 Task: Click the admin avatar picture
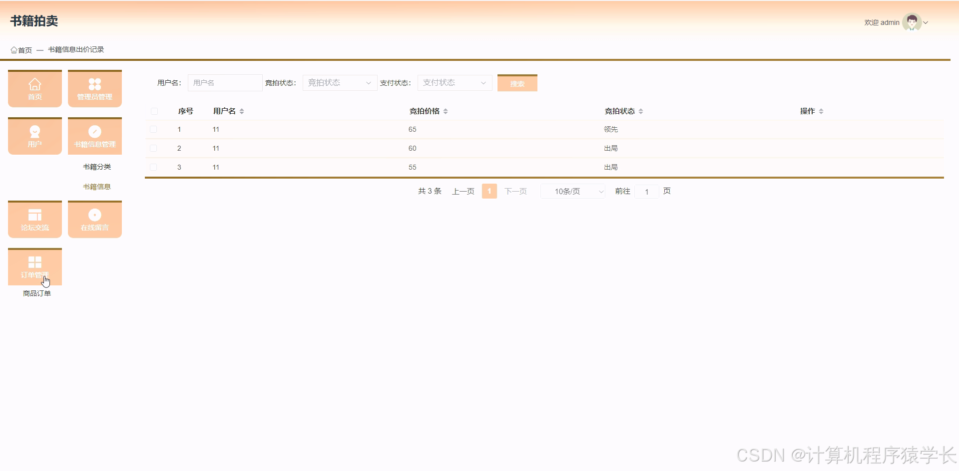point(912,22)
